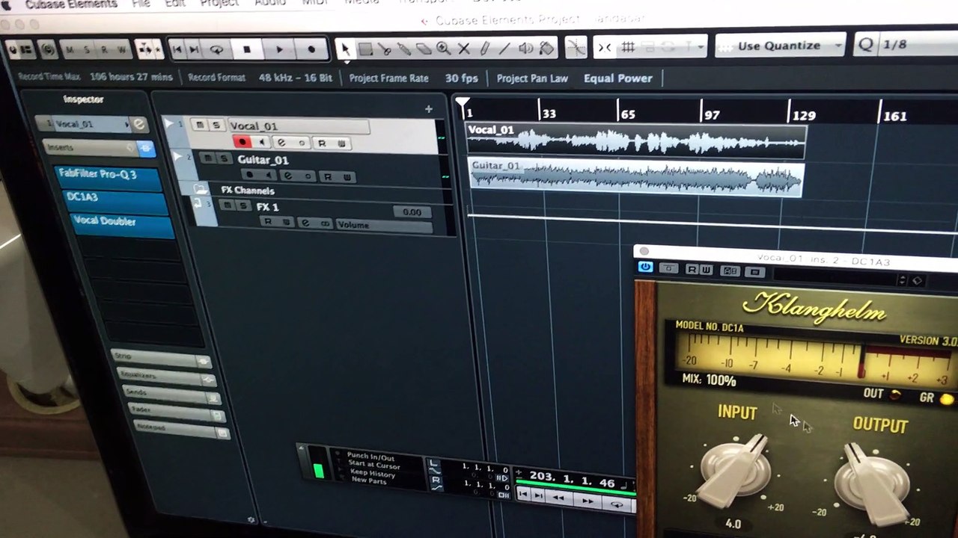
Task: Deactivate all Mute states (M button)
Action: 70,50
